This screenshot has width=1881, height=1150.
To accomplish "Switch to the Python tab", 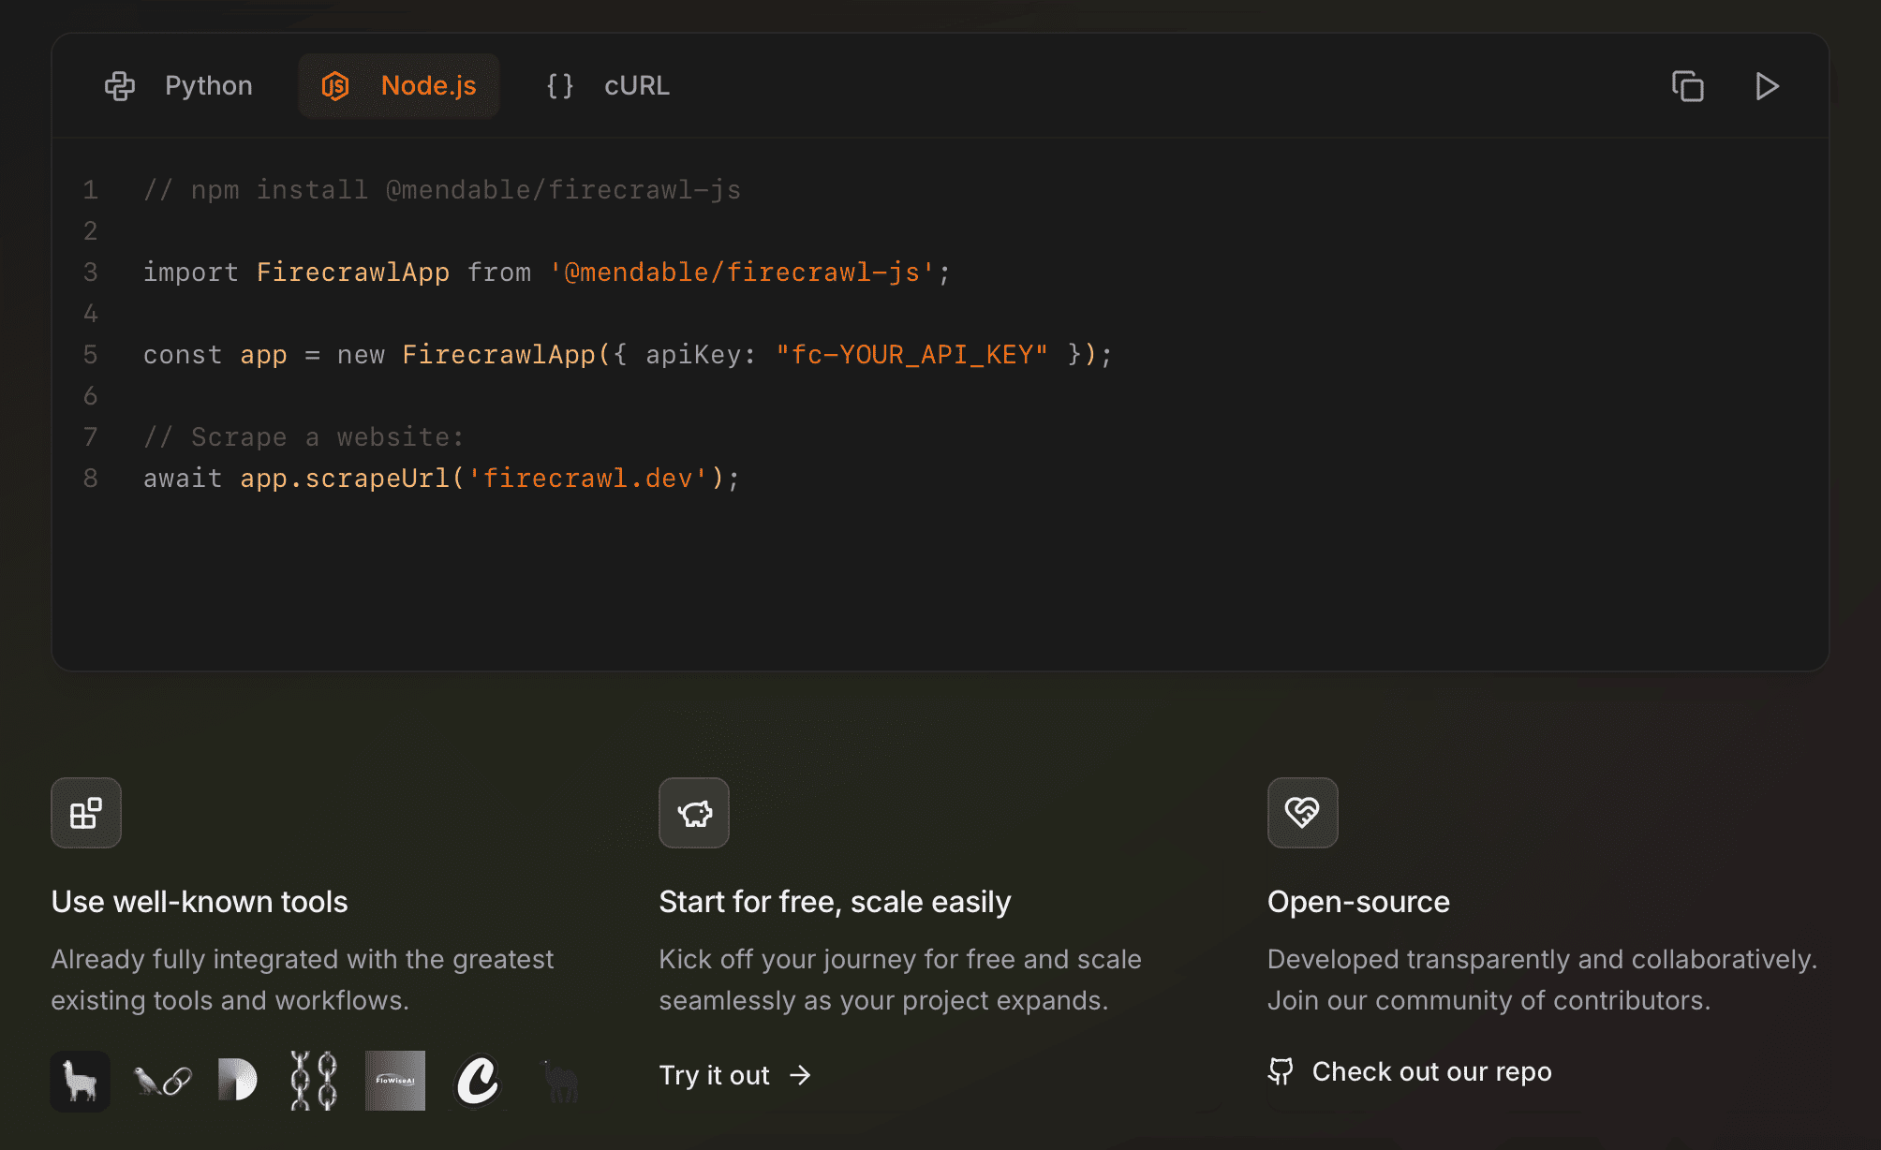I will point(185,86).
